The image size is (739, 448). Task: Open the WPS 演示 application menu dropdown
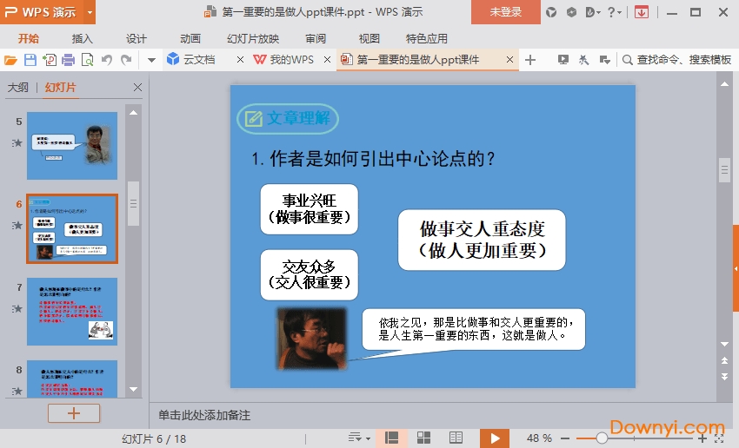coord(90,12)
